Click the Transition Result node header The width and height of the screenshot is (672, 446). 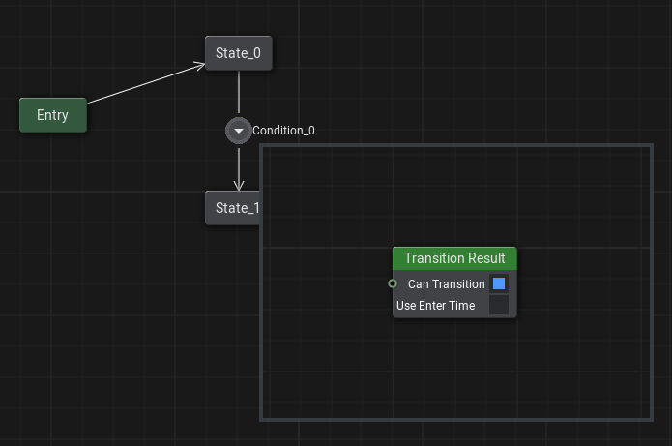454,258
